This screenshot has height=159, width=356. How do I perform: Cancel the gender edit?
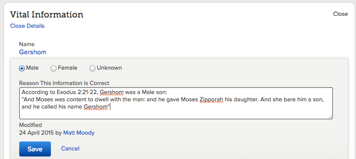pyautogui.click(x=70, y=149)
